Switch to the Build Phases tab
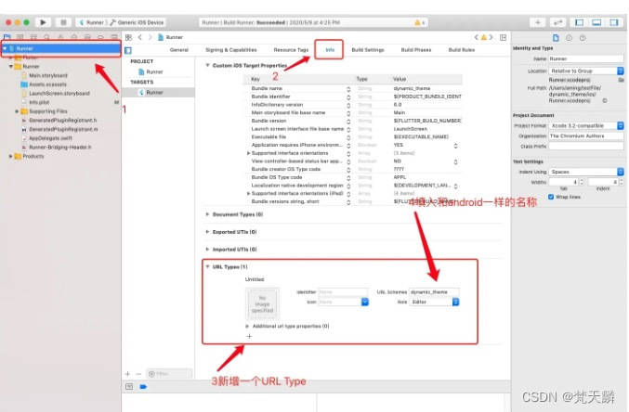629x412 pixels. (x=416, y=50)
